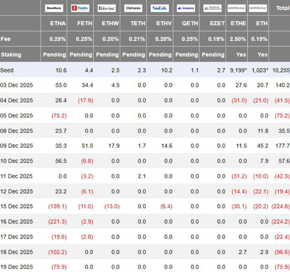
Task: Click the 19 Dec 2025 date label
Action: coord(16,267)
